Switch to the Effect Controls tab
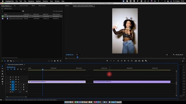186x104 pixels. pos(42,6)
